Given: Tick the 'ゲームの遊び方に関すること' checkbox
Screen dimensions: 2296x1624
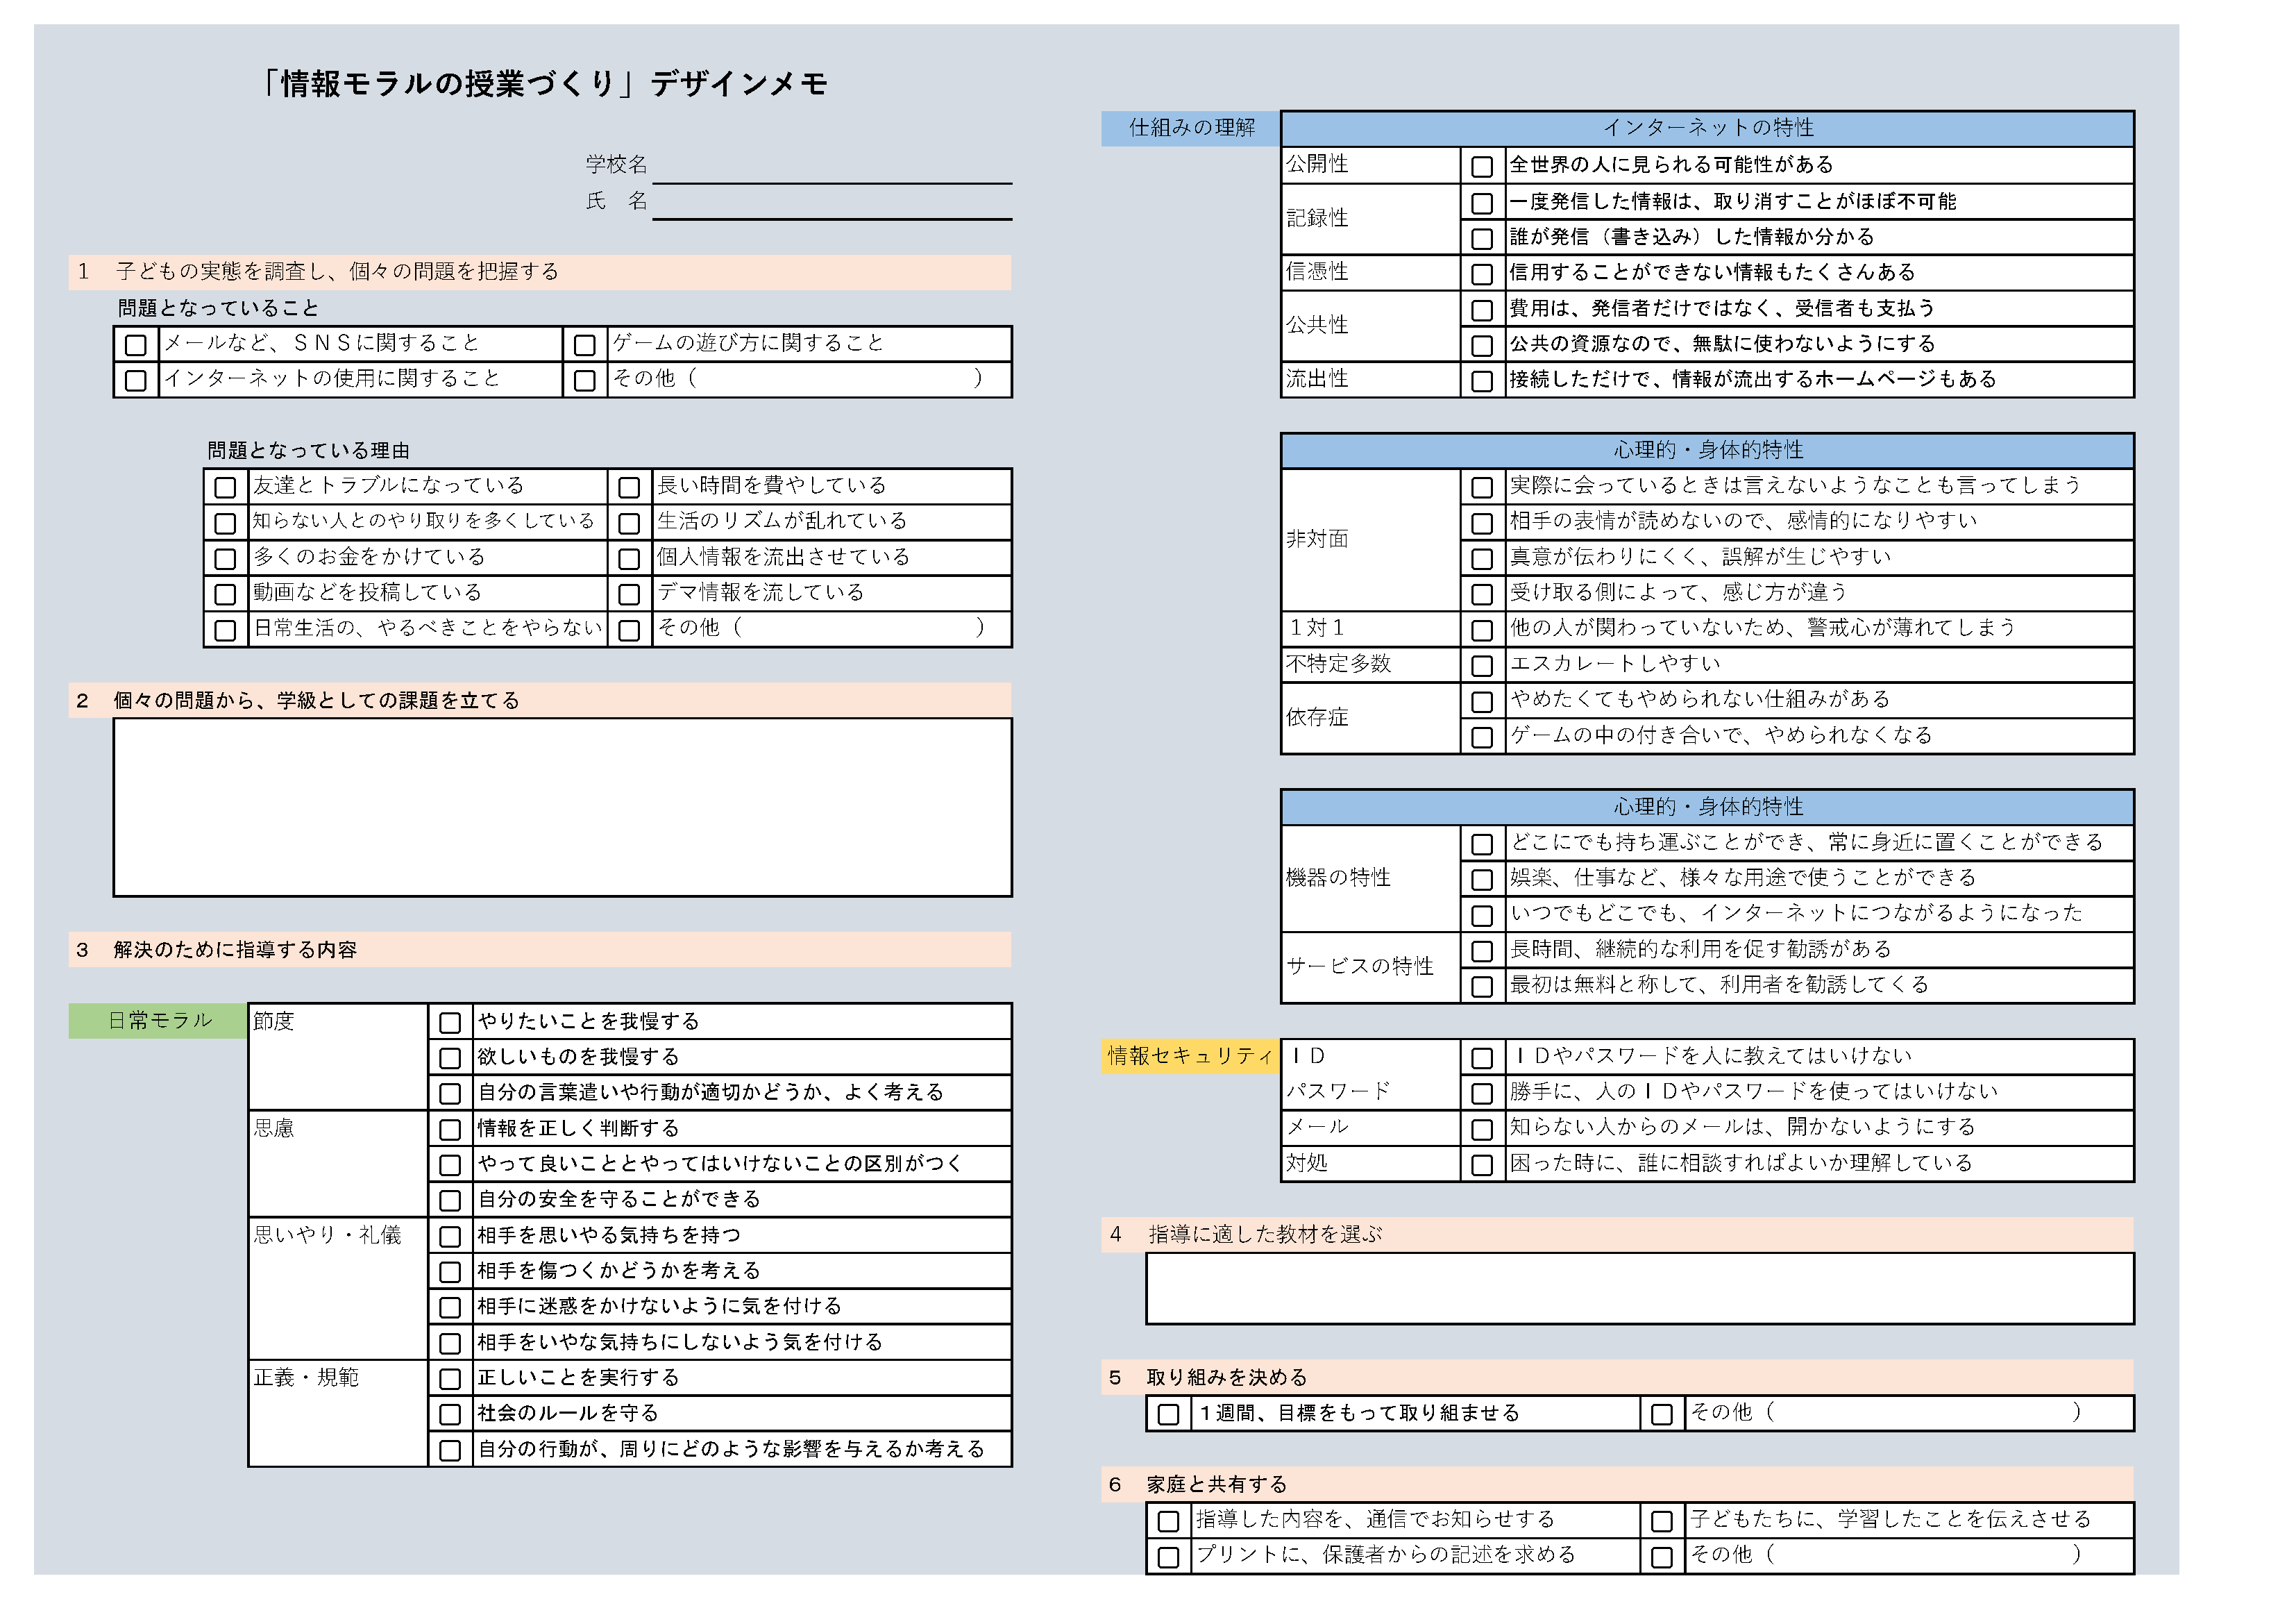Looking at the screenshot, I should pyautogui.click(x=585, y=345).
